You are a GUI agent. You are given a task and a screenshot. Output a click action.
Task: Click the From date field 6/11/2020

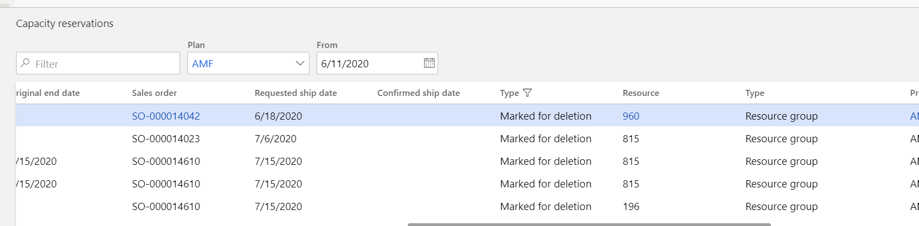pos(367,63)
